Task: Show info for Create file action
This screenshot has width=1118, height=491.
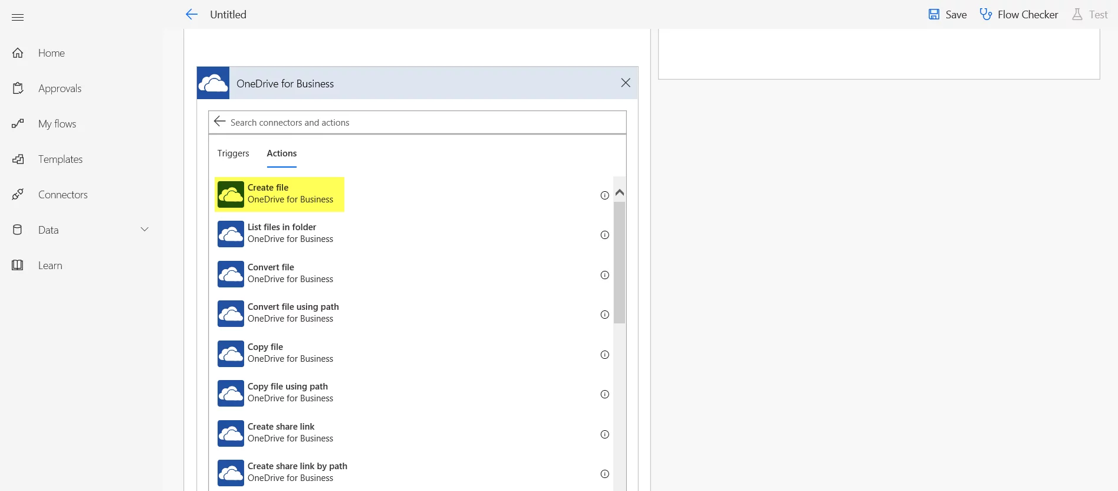Action: point(604,195)
